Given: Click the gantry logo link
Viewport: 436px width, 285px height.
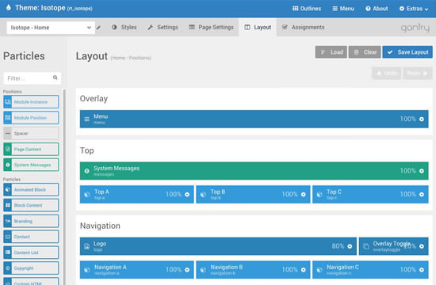Looking at the screenshot, I should click(x=415, y=28).
